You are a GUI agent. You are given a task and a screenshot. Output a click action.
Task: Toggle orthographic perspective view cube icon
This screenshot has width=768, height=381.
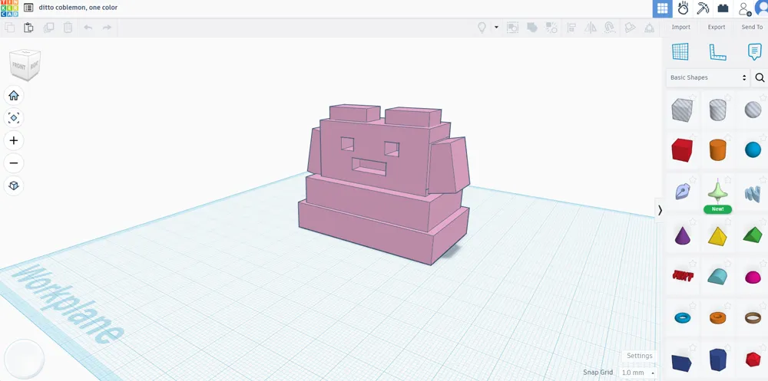[14, 186]
